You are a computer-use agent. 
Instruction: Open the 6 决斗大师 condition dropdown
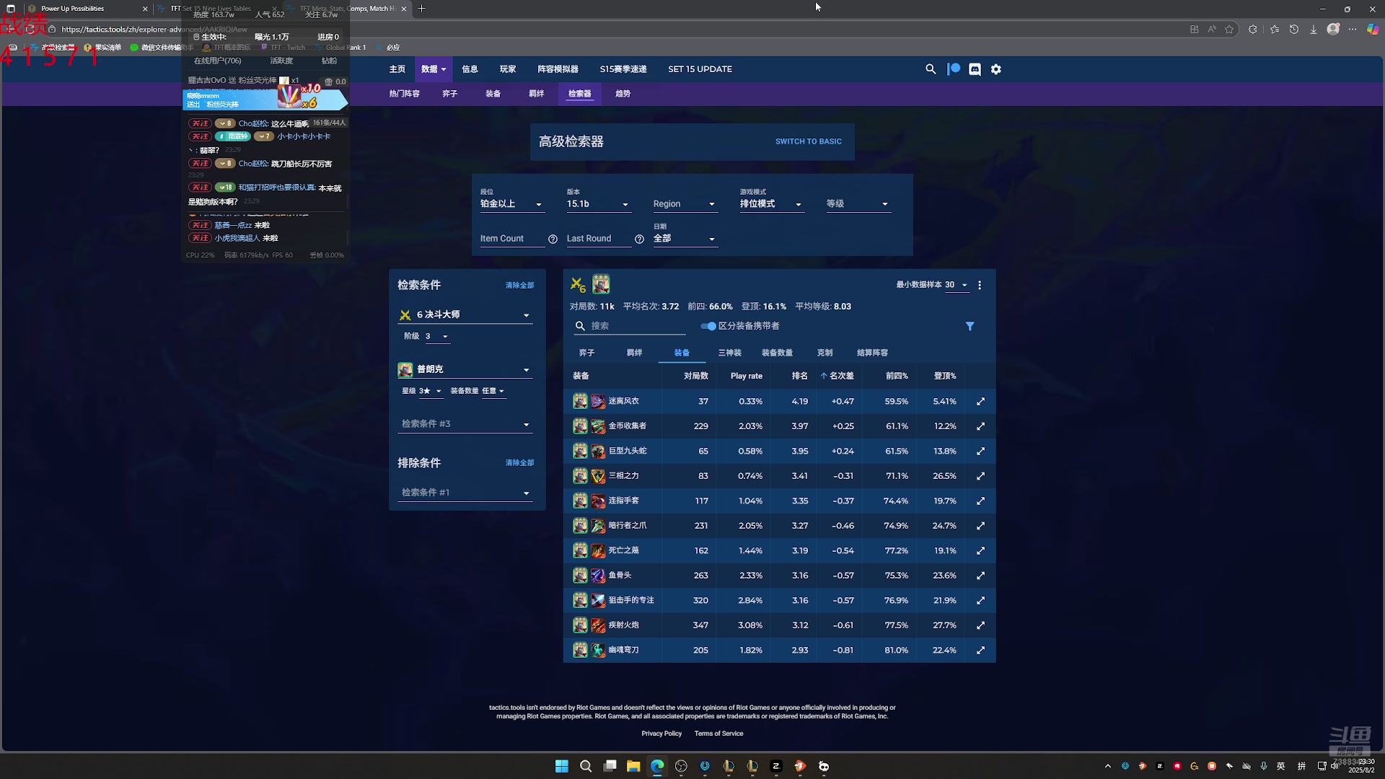(x=465, y=314)
